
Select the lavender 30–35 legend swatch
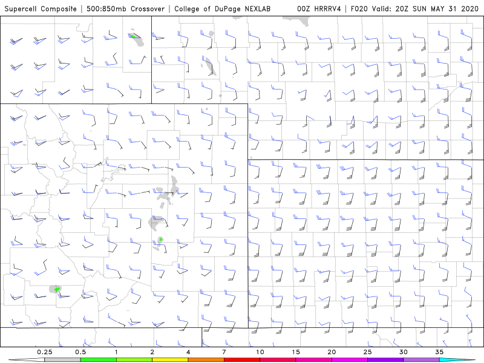[421, 360]
